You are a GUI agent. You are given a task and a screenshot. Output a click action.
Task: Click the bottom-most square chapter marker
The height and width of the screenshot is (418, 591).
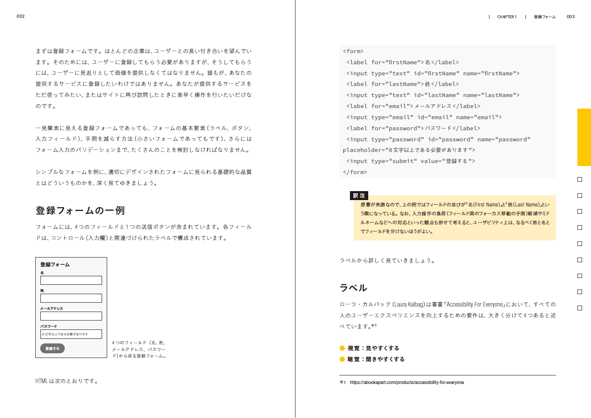click(580, 308)
